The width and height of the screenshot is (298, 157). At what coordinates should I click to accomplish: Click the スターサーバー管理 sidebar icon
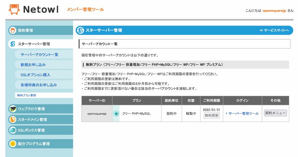point(13,44)
